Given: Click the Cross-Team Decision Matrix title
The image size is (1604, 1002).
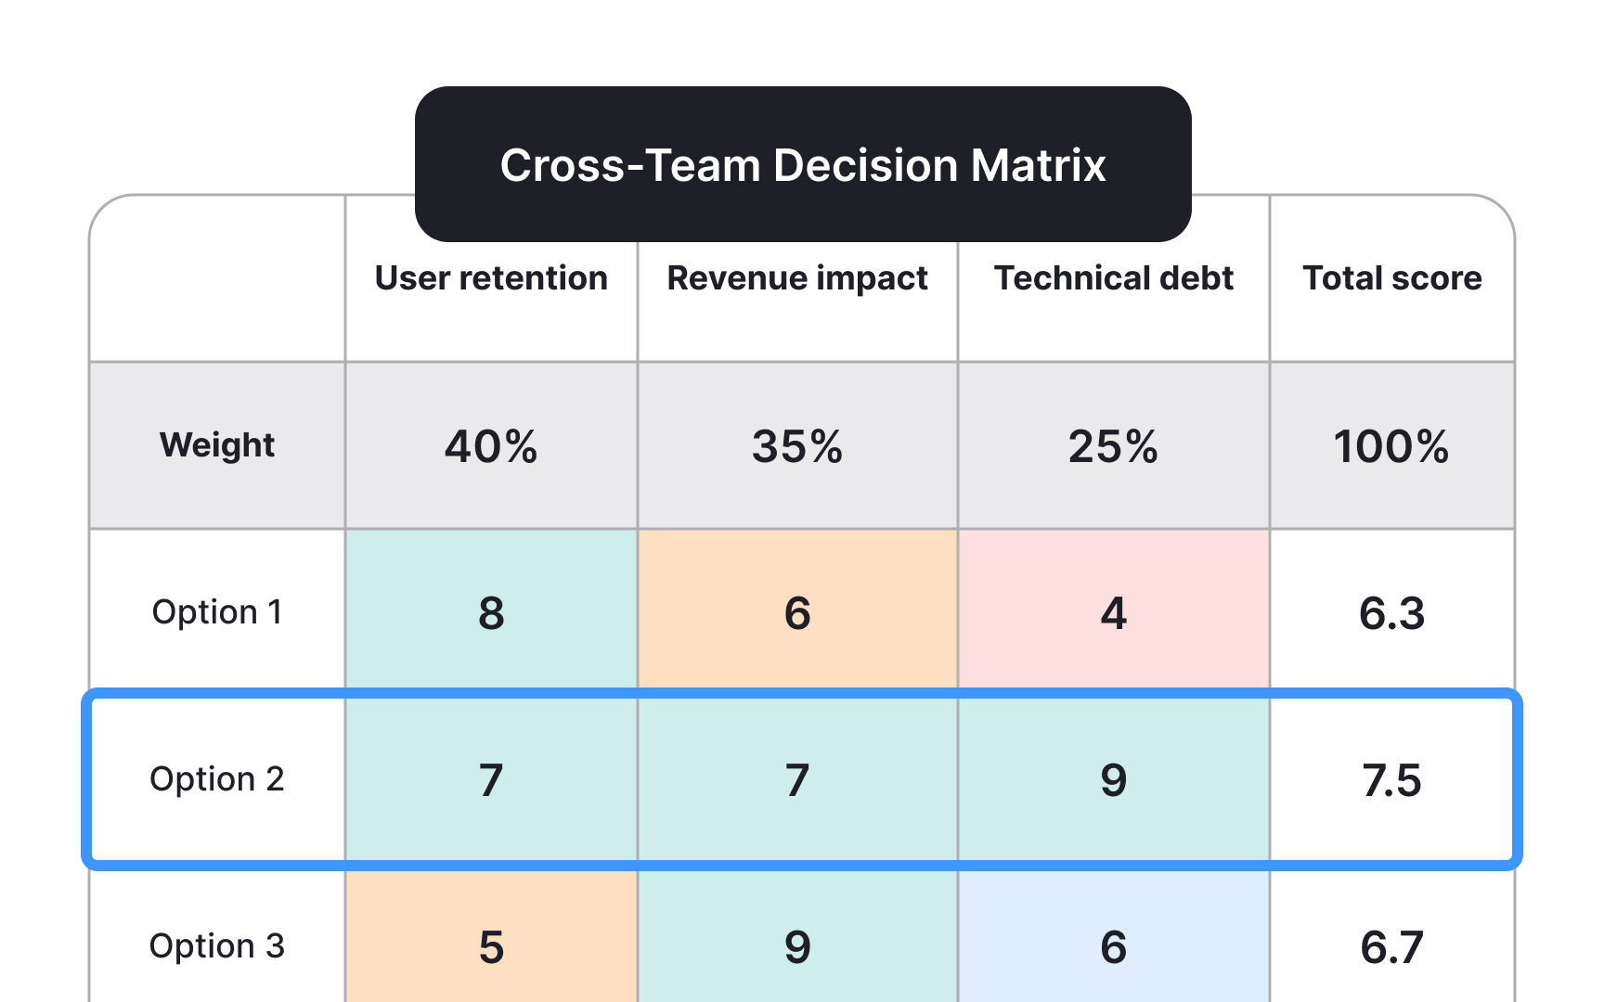Looking at the screenshot, I should pyautogui.click(x=803, y=165).
